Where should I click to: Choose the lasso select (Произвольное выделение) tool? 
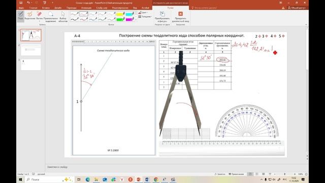51,16
